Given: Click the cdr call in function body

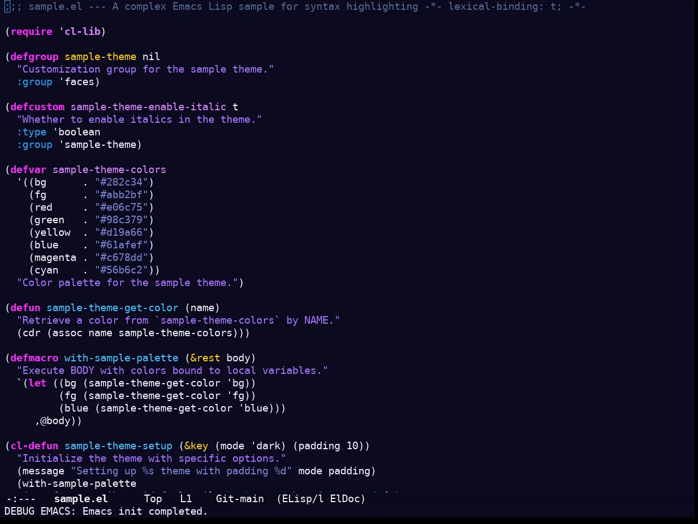Looking at the screenshot, I should [32, 333].
